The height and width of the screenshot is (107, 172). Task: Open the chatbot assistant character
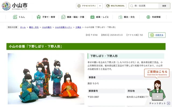(x=157, y=91)
